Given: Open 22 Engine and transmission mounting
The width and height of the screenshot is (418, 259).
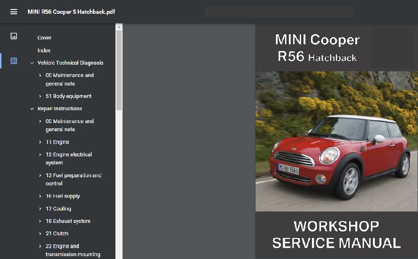Looking at the screenshot, I should click(x=73, y=250).
